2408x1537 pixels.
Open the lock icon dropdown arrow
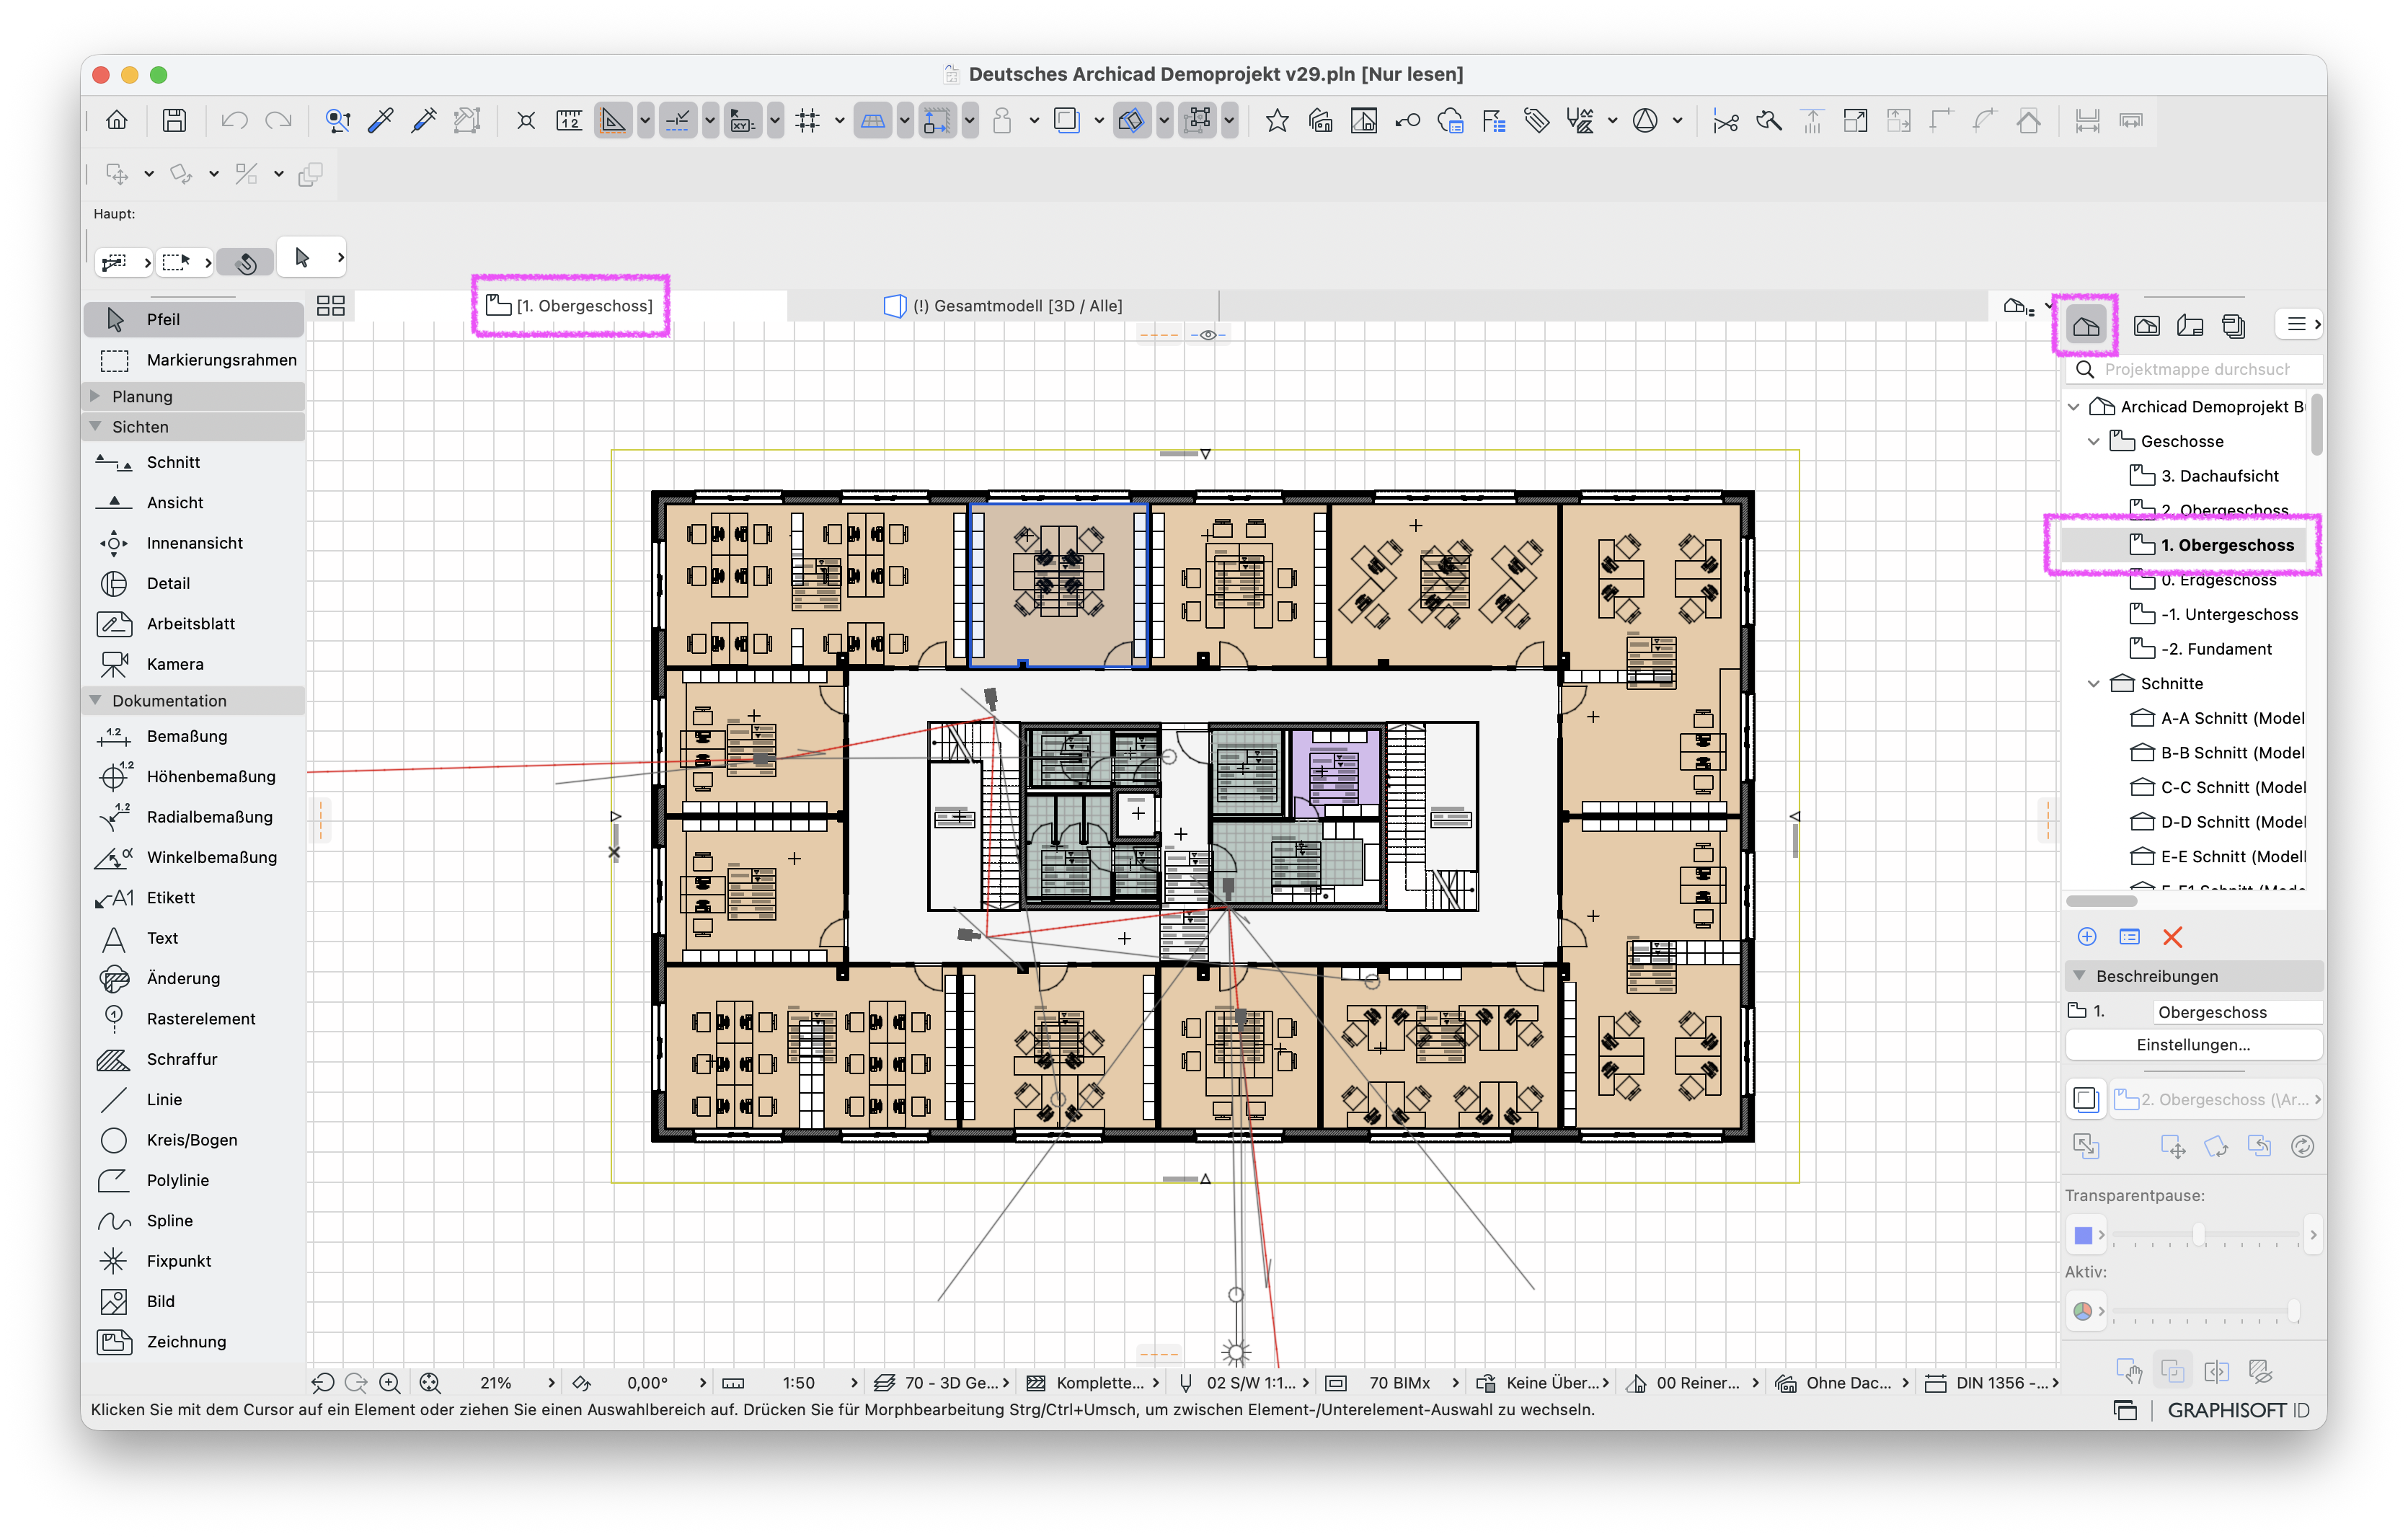click(x=1034, y=121)
